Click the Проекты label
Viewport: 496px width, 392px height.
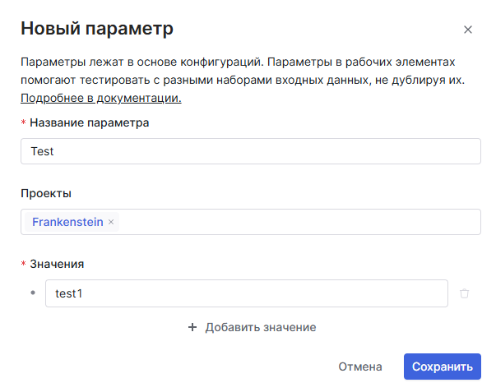pos(46,193)
